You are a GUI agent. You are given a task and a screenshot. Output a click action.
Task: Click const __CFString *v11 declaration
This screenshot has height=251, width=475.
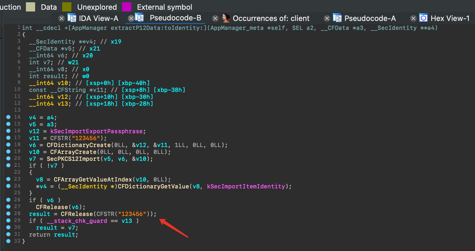68,90
